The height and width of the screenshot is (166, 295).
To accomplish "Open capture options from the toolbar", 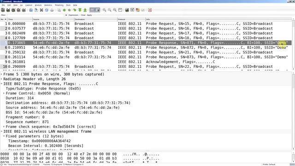I will (8, 10).
